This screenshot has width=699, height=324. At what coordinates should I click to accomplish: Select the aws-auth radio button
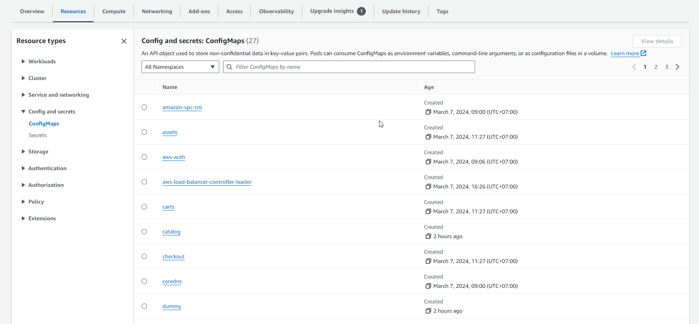[x=144, y=157]
